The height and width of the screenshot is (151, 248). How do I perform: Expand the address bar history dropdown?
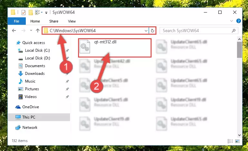146,31
